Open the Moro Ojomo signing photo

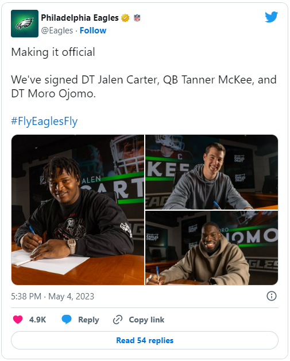tap(211, 248)
